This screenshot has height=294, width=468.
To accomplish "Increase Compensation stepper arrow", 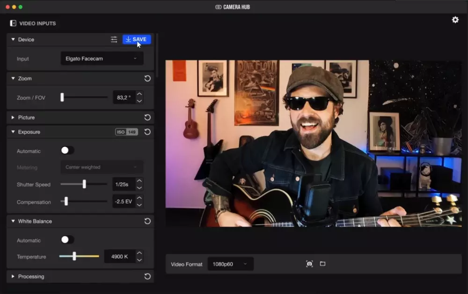I will pyautogui.click(x=139, y=198).
